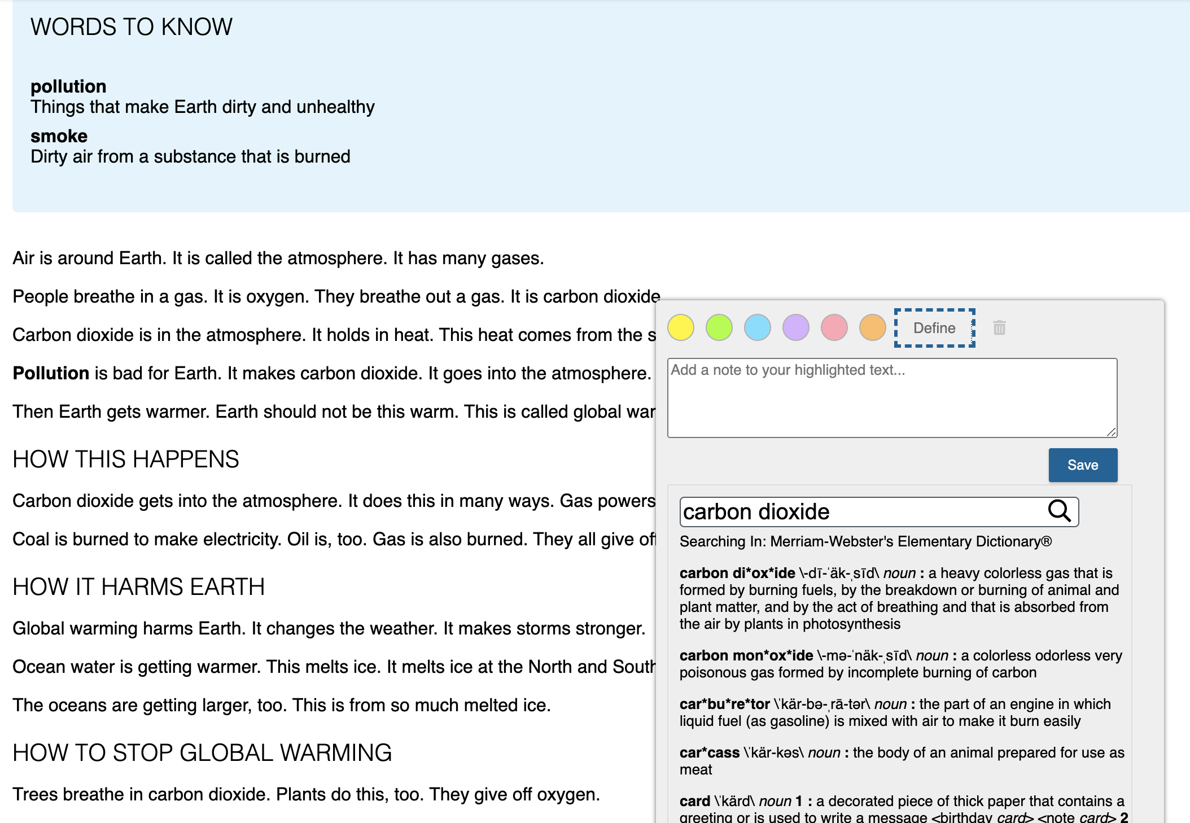
Task: Click the WORDS TO KNOW heading
Action: 132,27
